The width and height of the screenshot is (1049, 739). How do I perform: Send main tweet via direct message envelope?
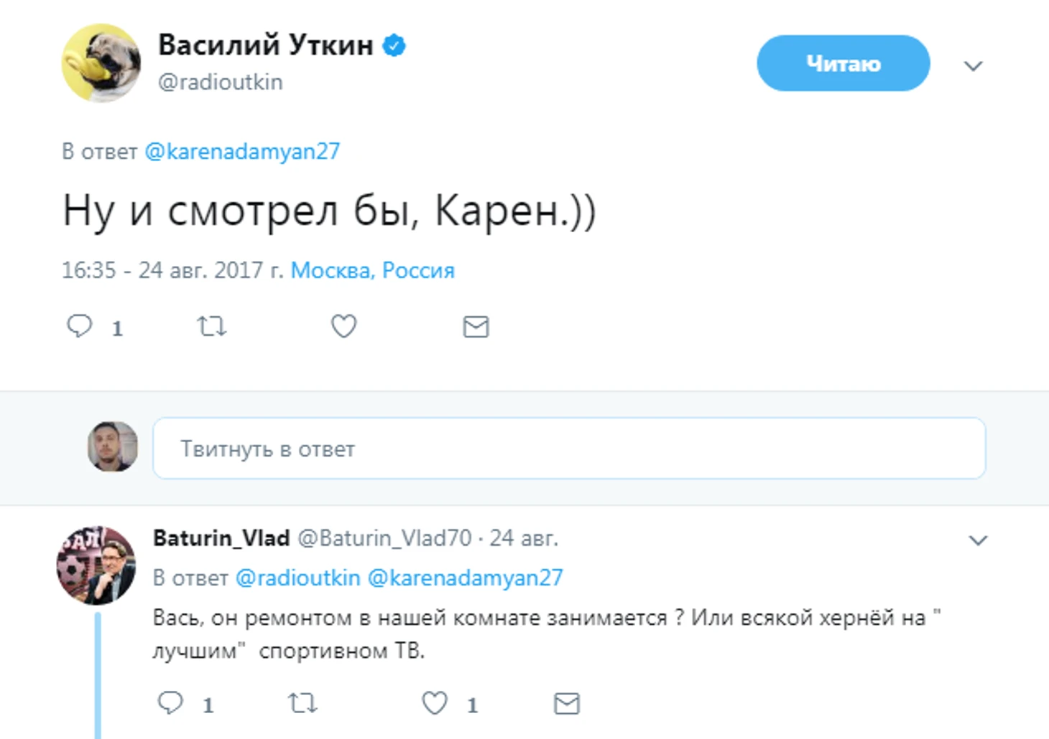(476, 327)
